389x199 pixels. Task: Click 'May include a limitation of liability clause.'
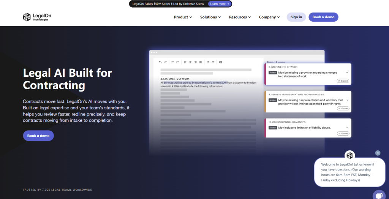click(304, 128)
